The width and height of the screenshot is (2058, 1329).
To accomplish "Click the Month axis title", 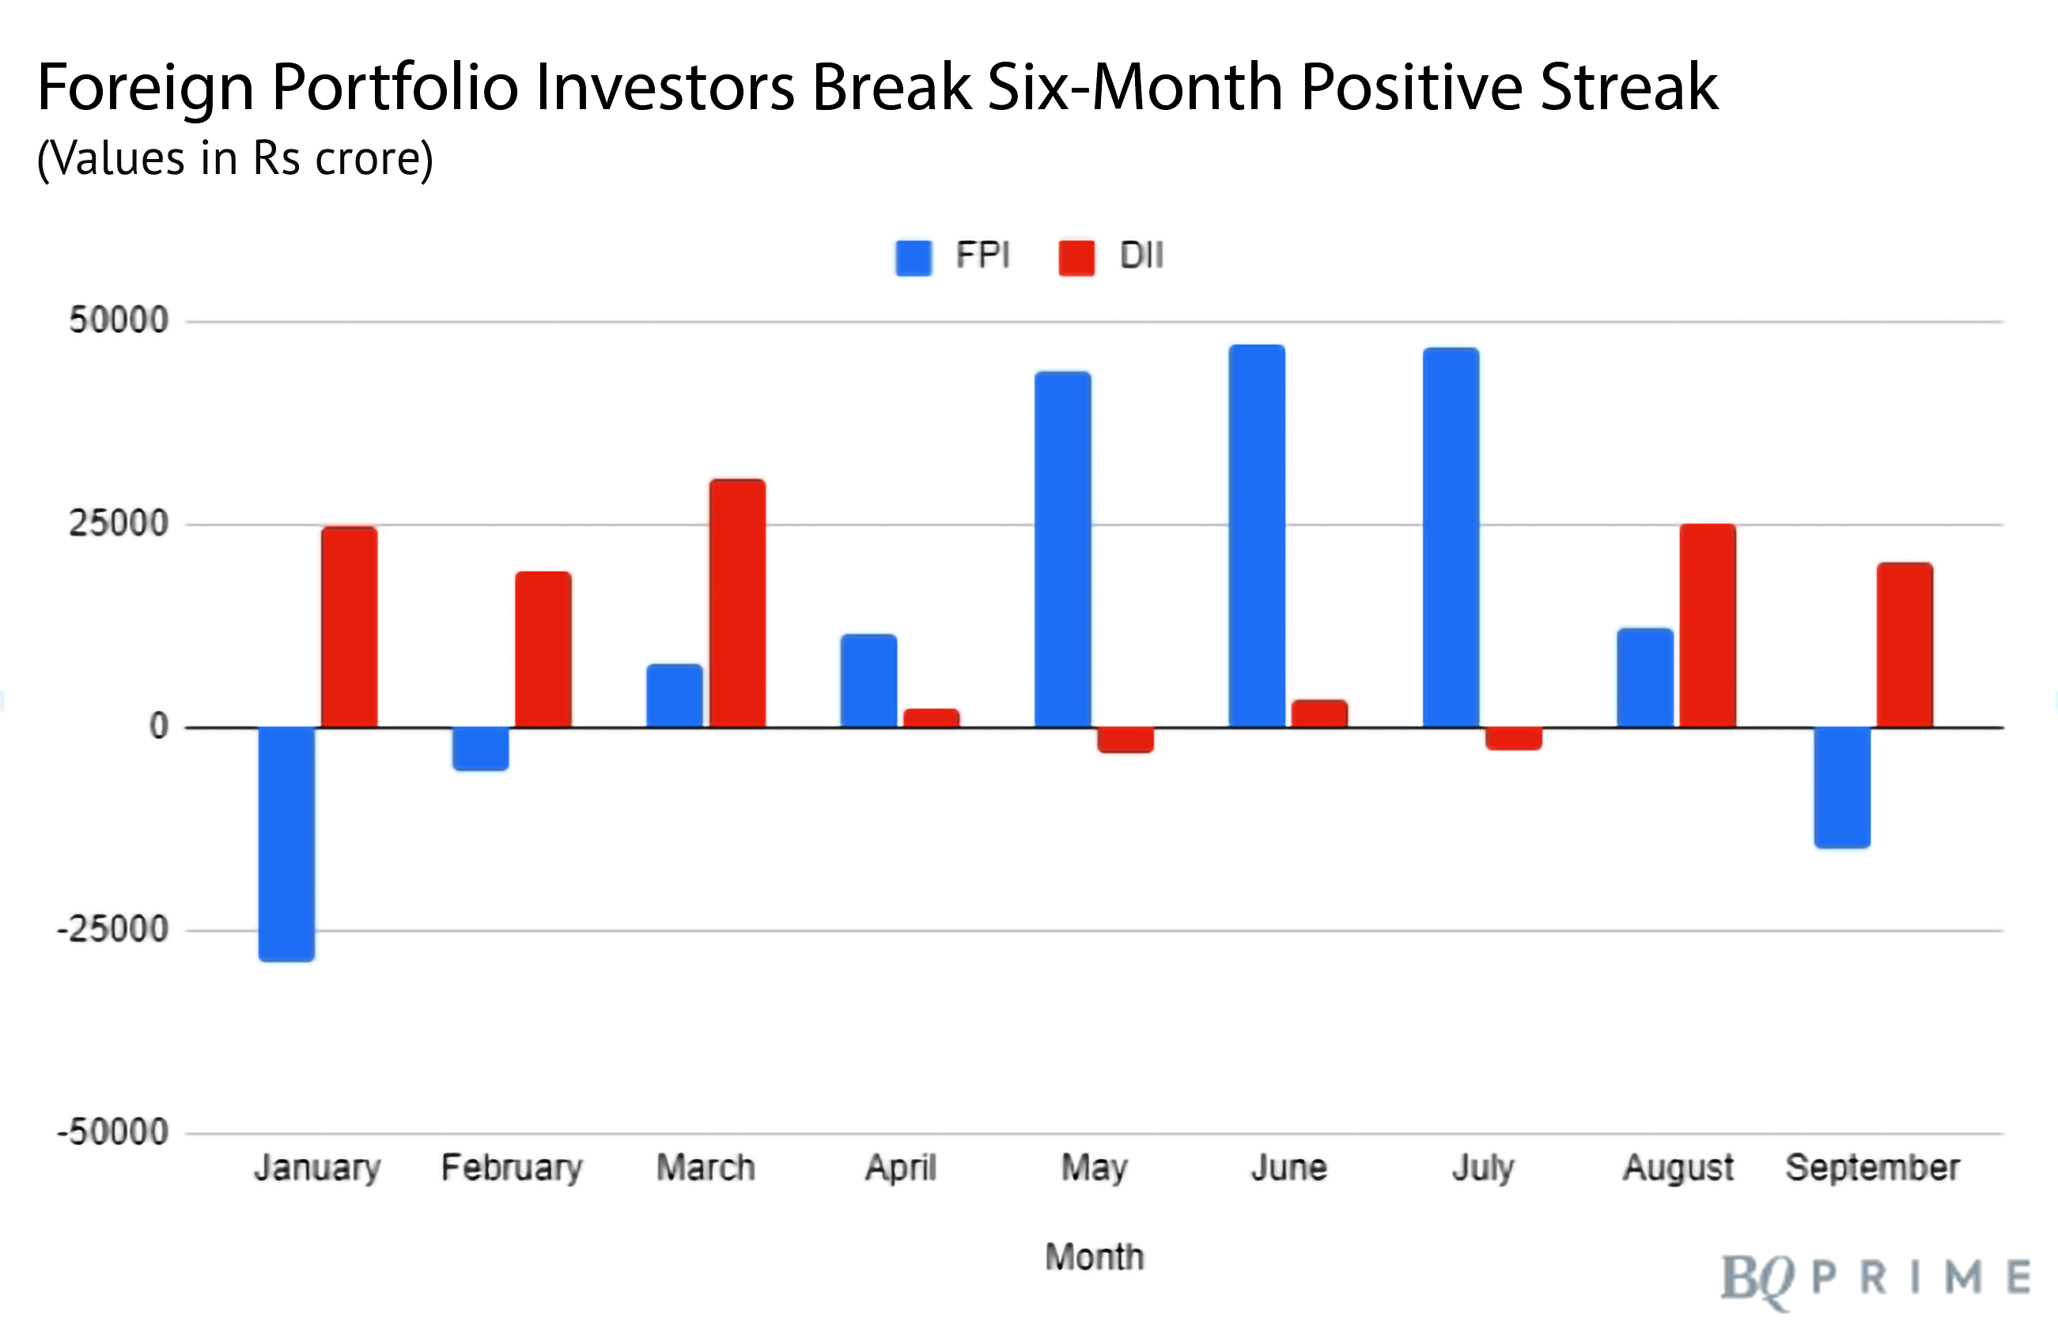I will pos(1094,1256).
